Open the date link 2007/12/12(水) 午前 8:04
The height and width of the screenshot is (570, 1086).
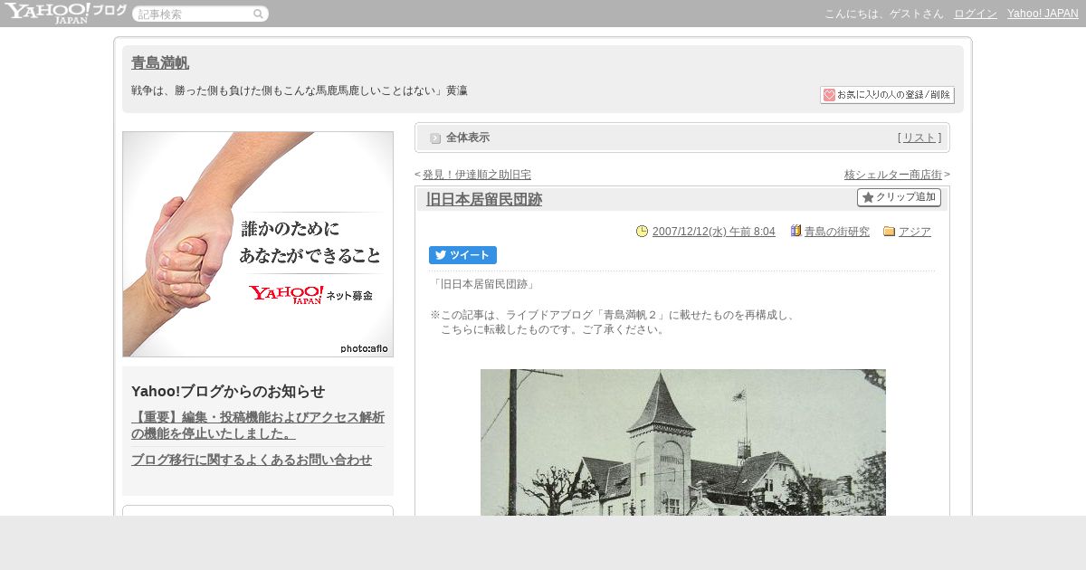714,232
